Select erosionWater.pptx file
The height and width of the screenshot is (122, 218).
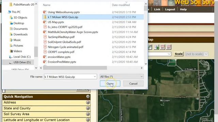click(x=59, y=57)
